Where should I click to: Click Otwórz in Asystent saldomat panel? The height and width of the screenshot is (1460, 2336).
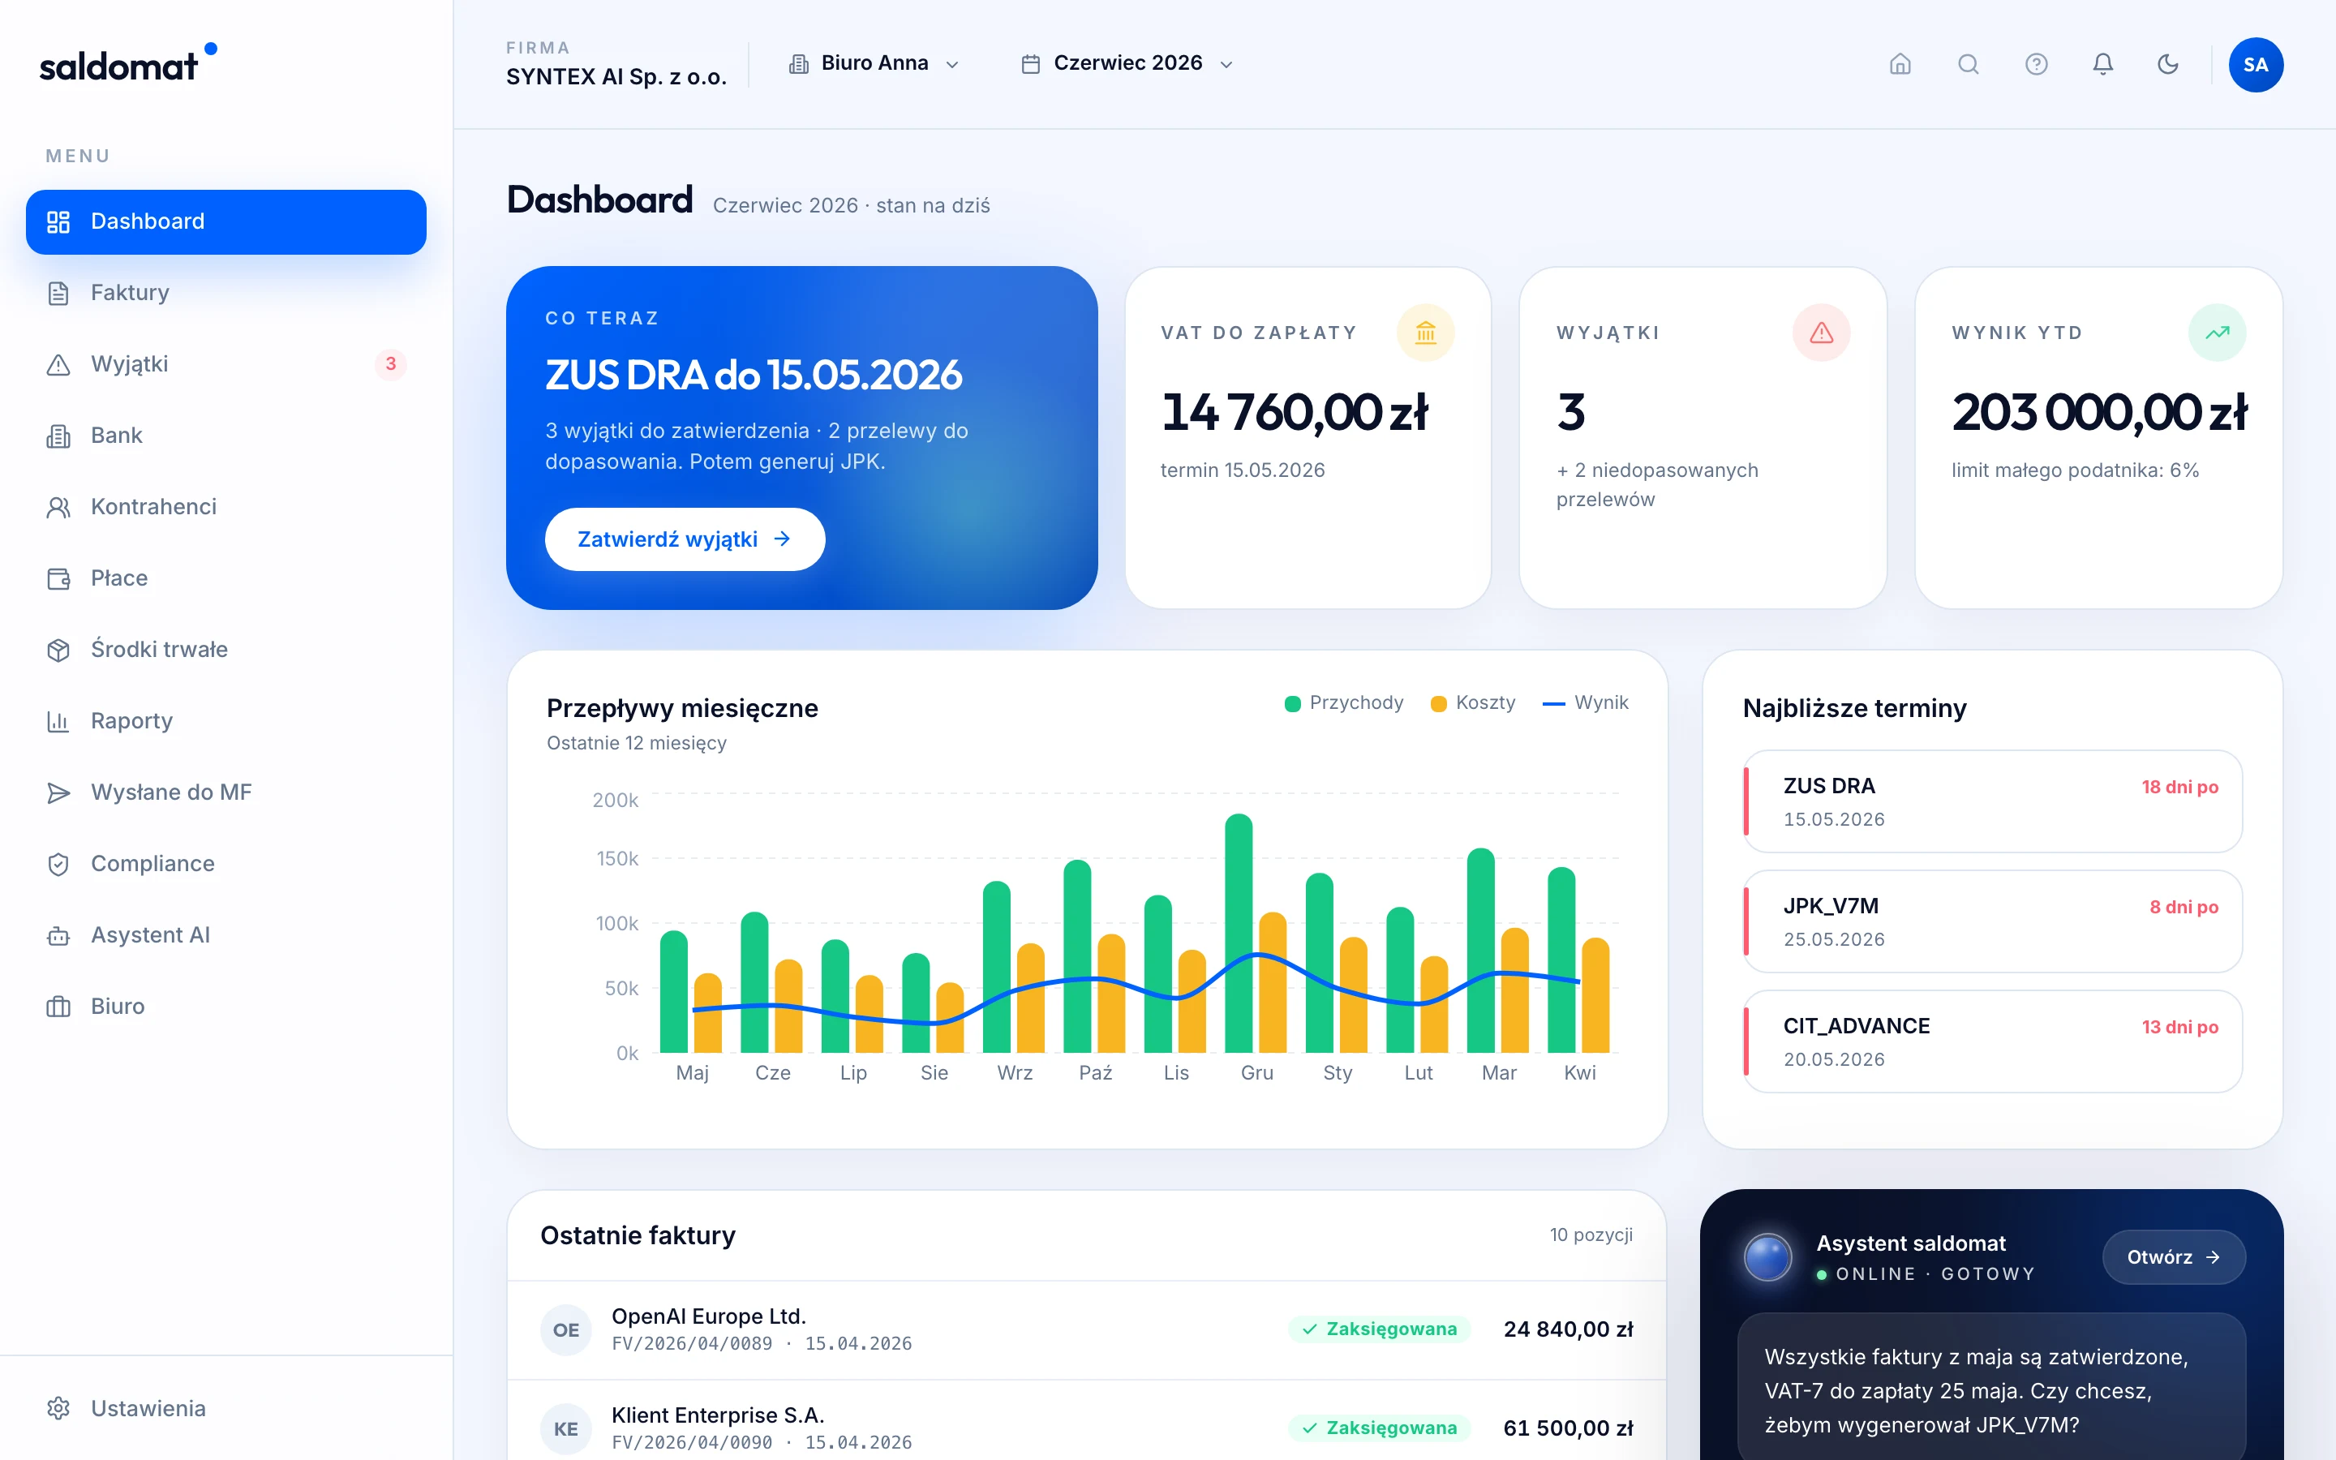[2174, 1257]
